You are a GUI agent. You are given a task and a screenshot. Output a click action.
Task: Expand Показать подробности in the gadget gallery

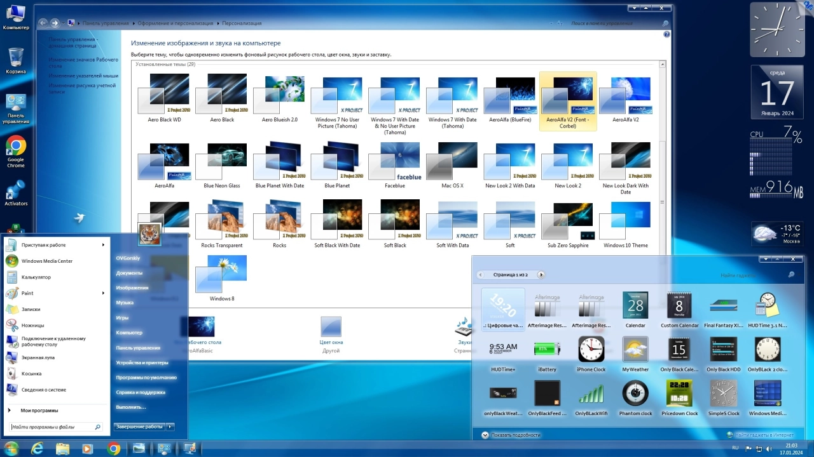tap(511, 435)
